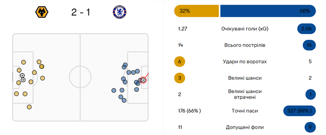Click the 2 - 1 match score

(x=80, y=13)
